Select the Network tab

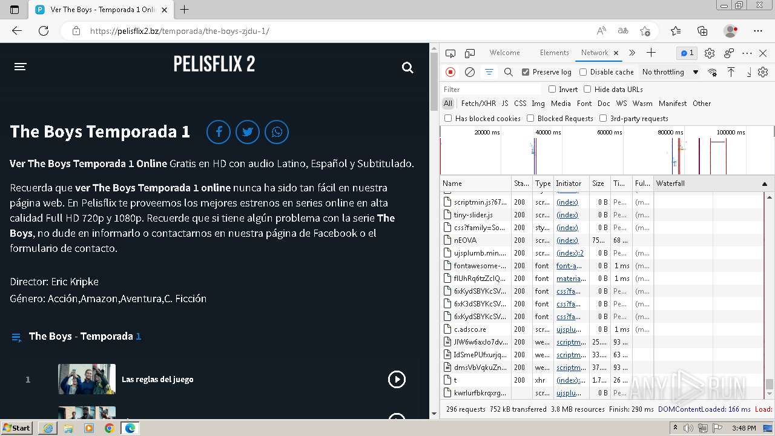594,53
